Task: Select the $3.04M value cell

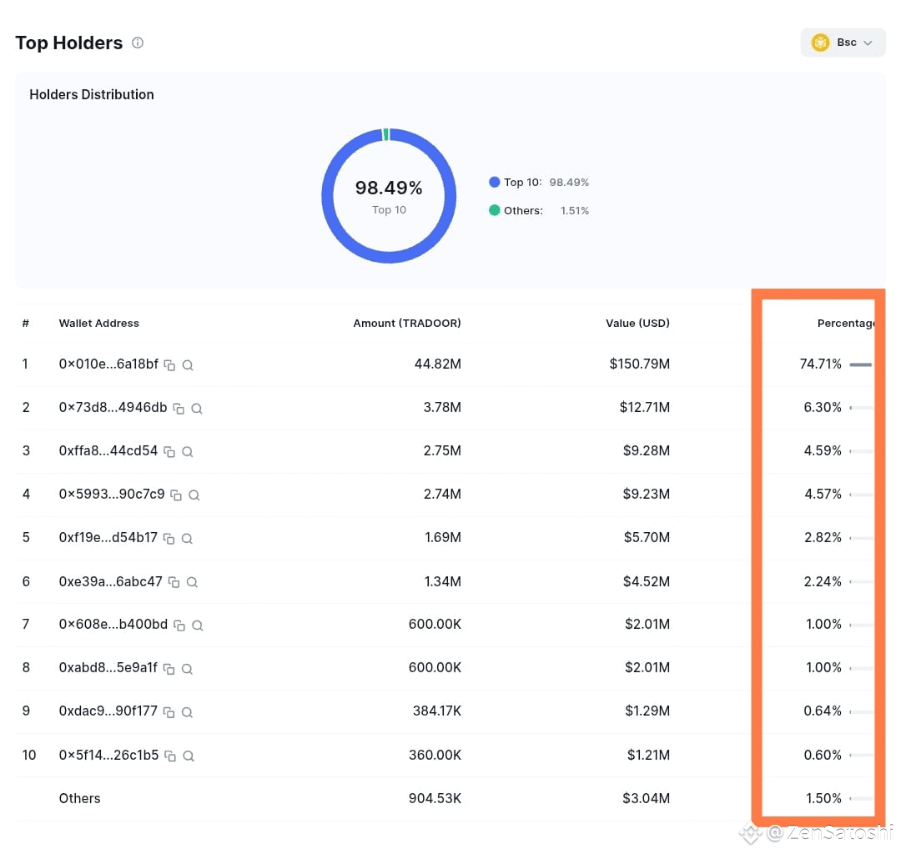Action: pos(646,798)
